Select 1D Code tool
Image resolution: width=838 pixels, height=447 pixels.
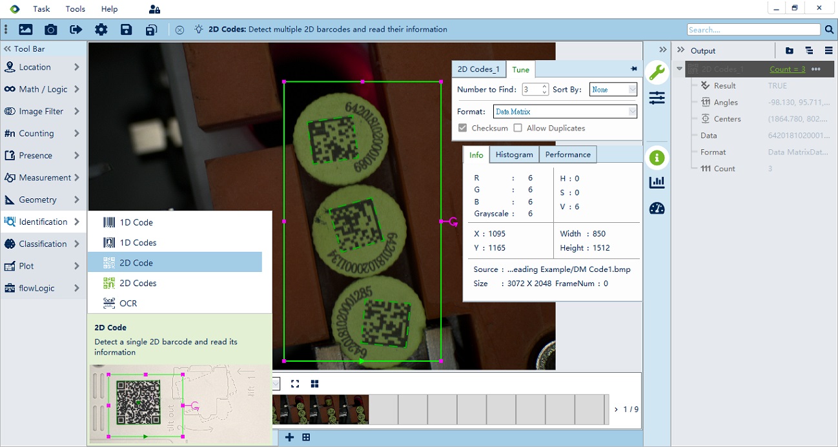point(175,222)
